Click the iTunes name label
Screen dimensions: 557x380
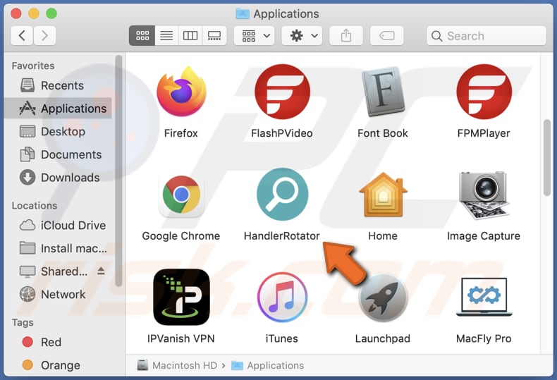[x=282, y=338]
